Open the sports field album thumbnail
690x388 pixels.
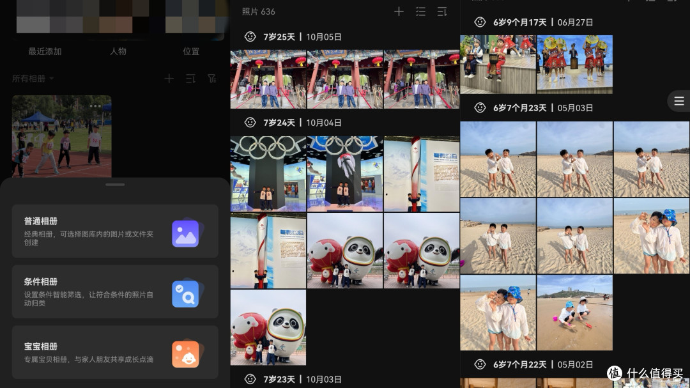point(61,137)
